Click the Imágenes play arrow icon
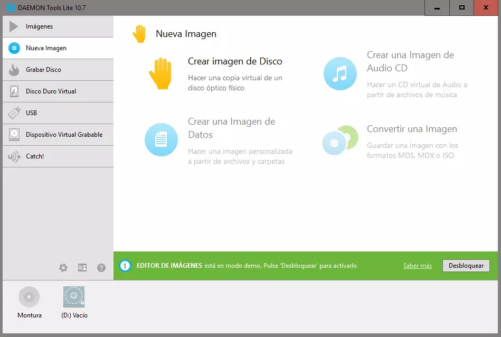 (14, 26)
